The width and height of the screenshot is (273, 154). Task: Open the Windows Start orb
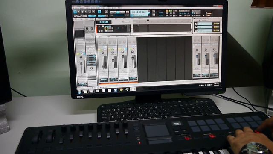[x=79, y=92]
